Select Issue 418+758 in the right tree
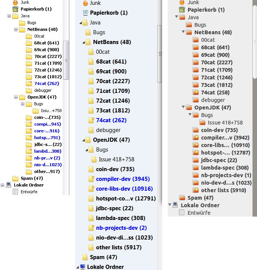The height and width of the screenshot is (270, 257). (x=225, y=123)
